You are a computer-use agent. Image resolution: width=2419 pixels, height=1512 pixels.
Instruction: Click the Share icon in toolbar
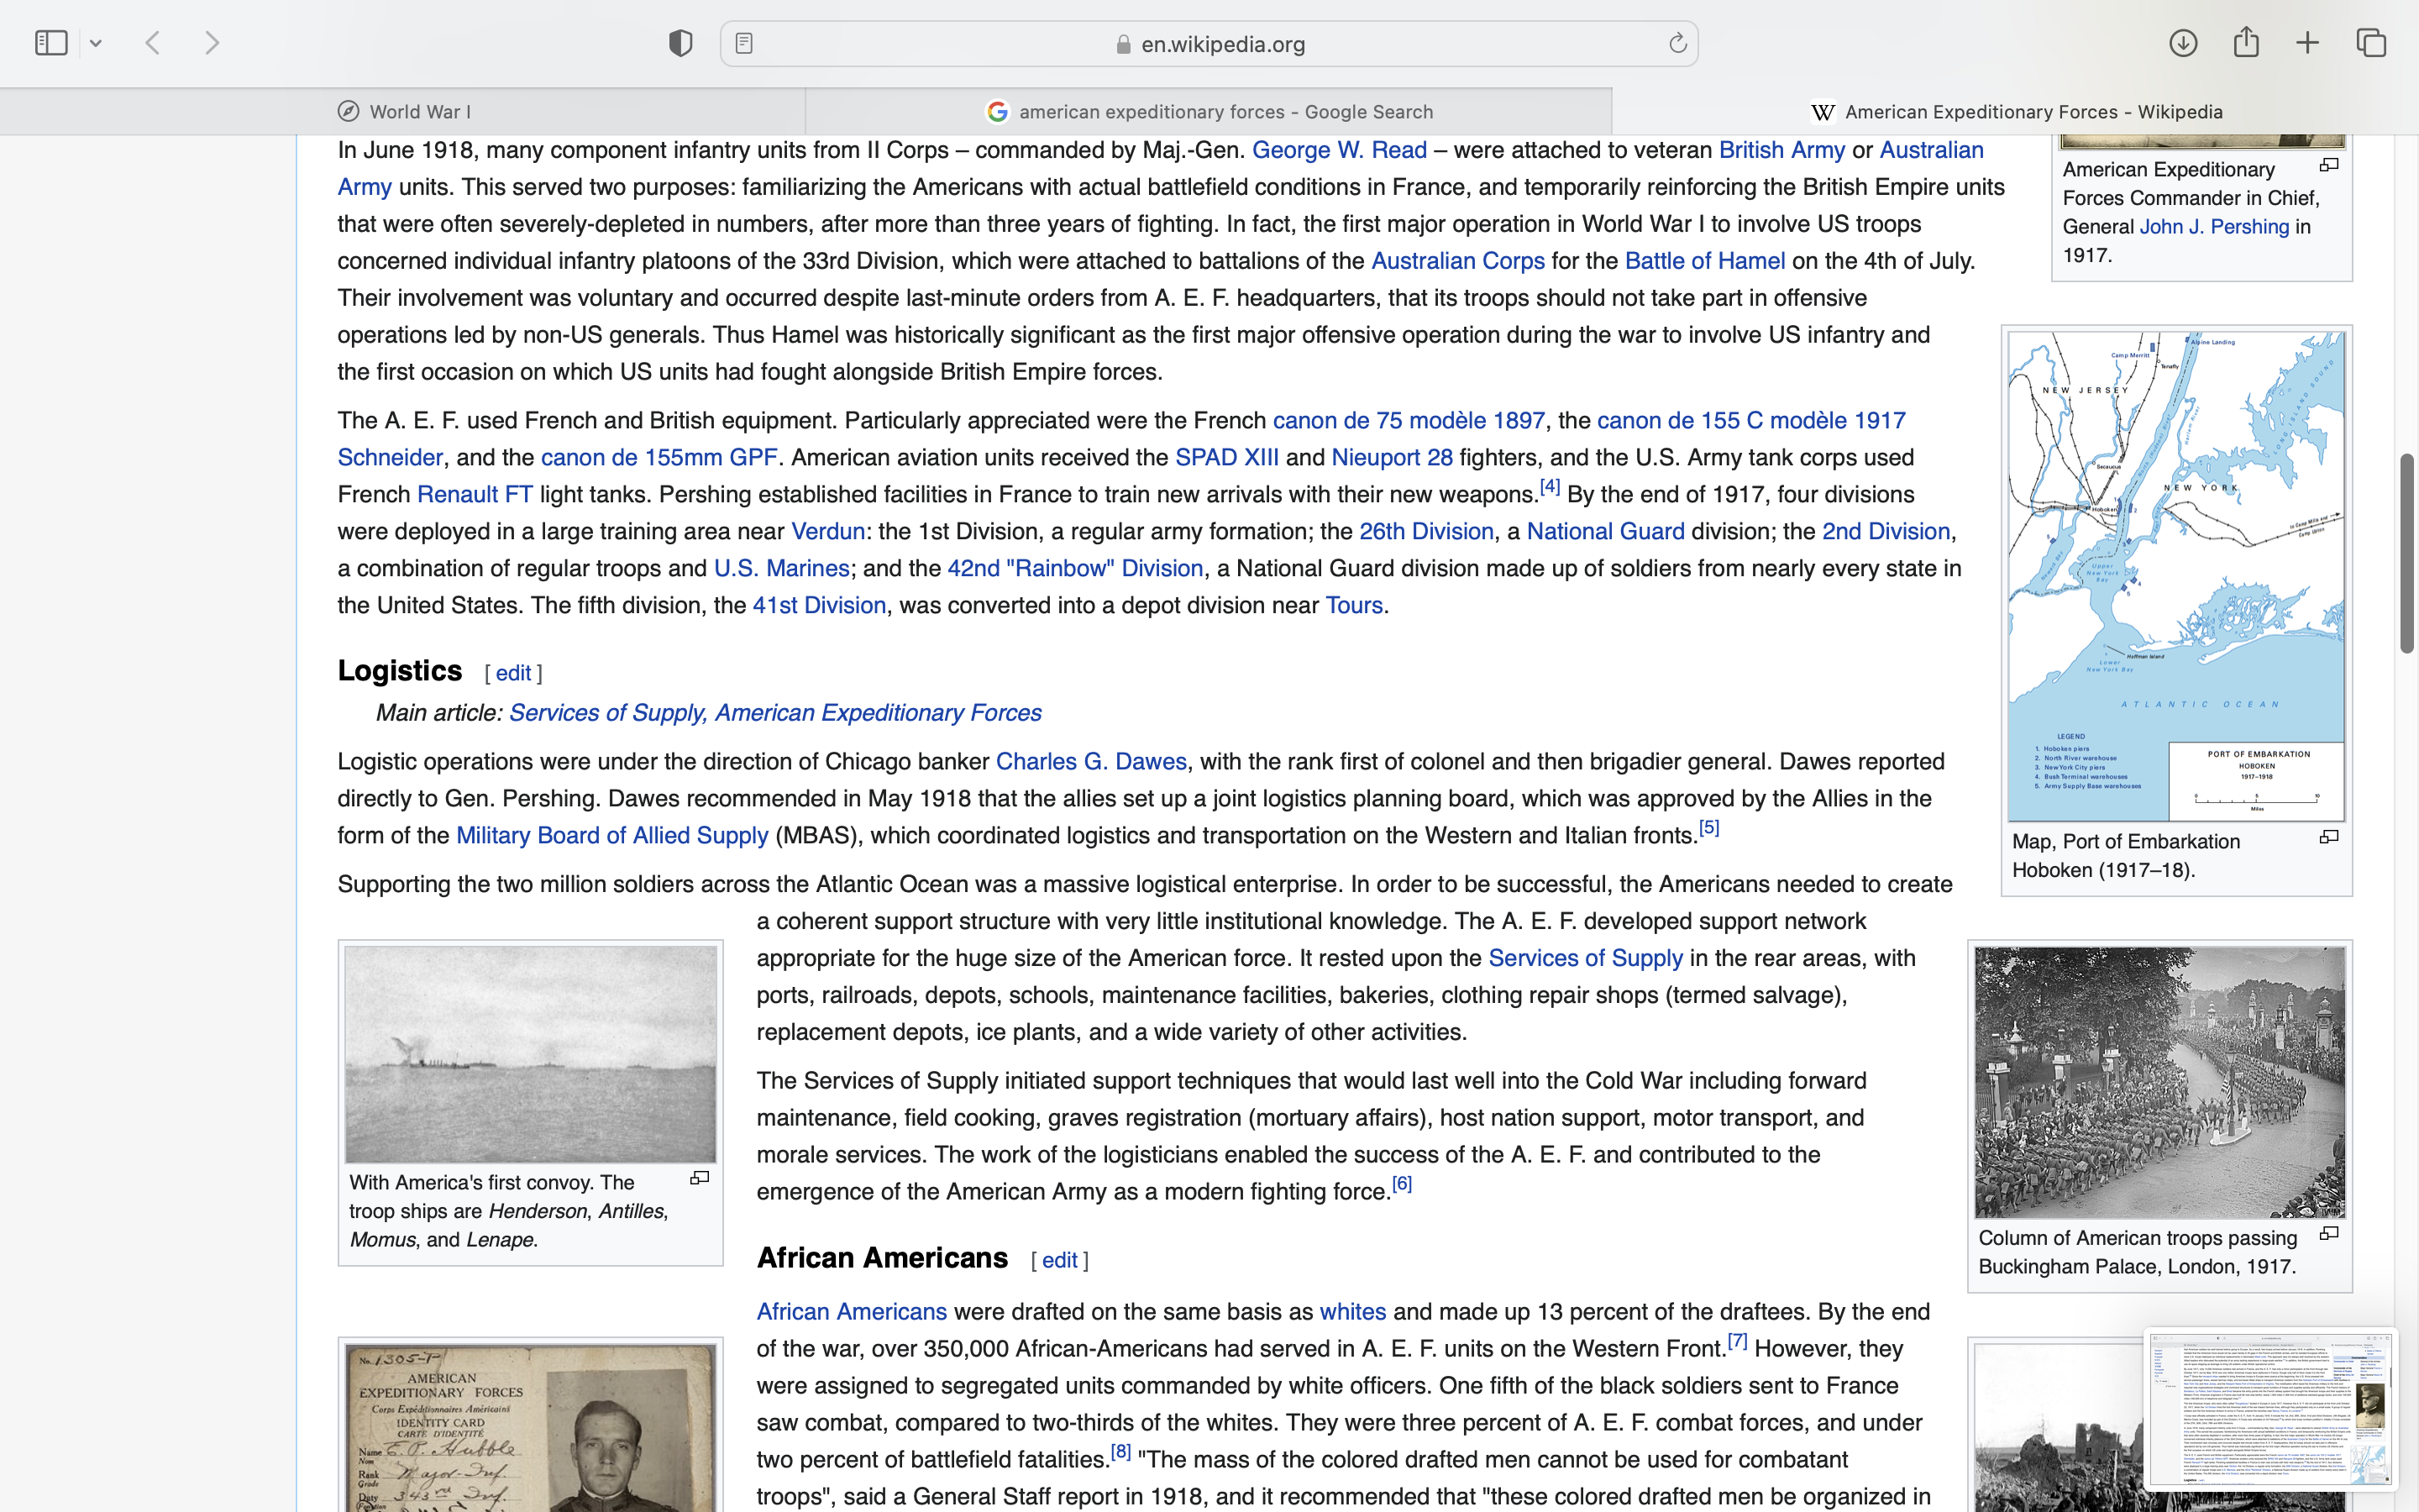(x=2246, y=43)
